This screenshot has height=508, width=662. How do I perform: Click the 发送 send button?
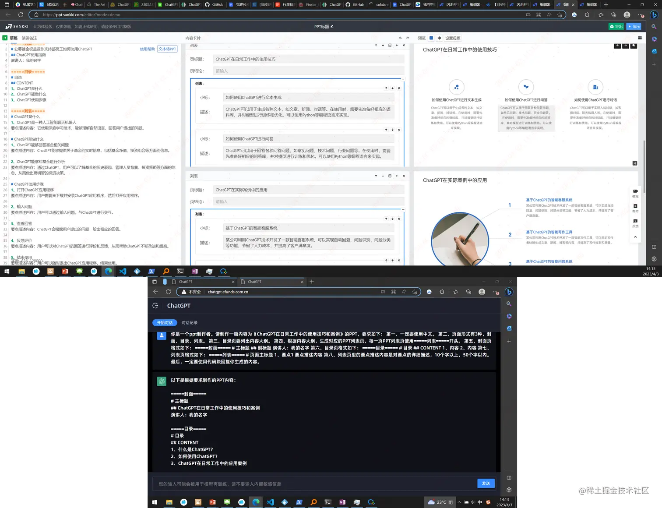[486, 483]
